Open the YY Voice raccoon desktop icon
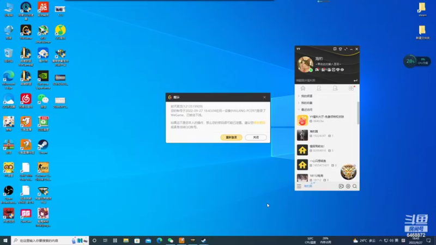The height and width of the screenshot is (245, 436). [9, 169]
